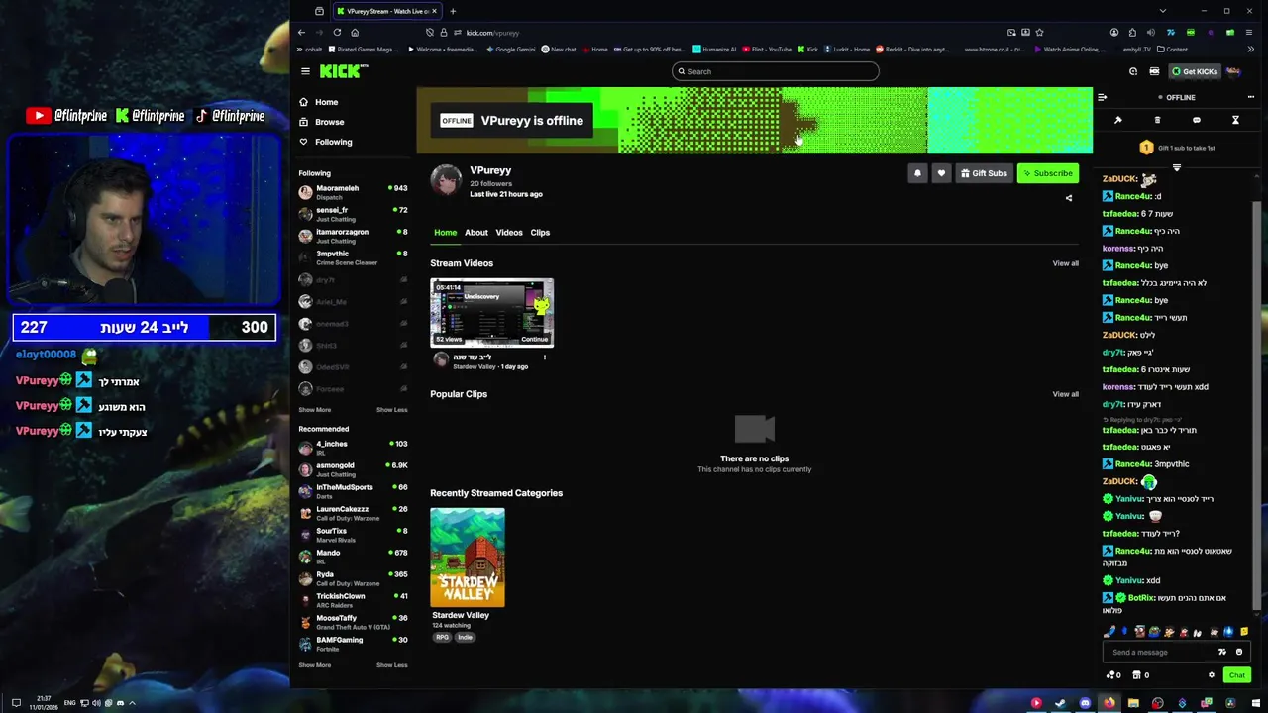Click VPureyy profile avatar

coord(446,180)
